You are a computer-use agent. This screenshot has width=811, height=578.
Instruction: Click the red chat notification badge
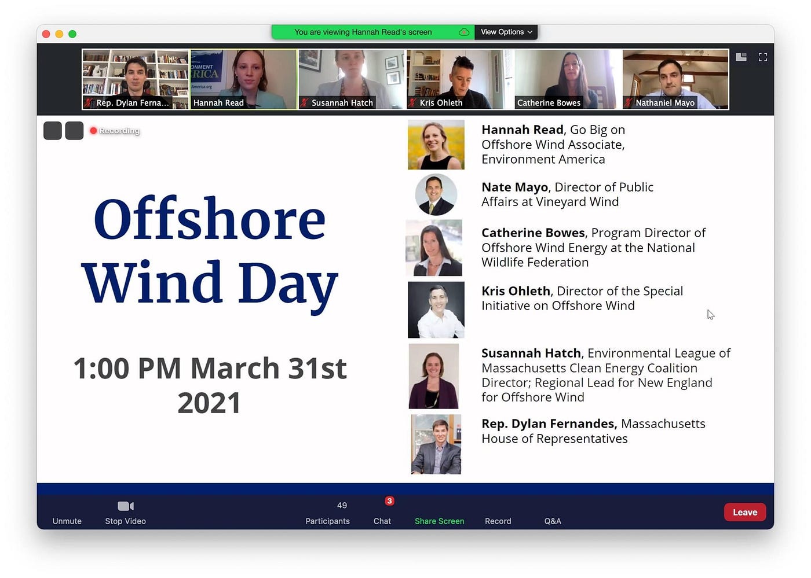(x=390, y=501)
